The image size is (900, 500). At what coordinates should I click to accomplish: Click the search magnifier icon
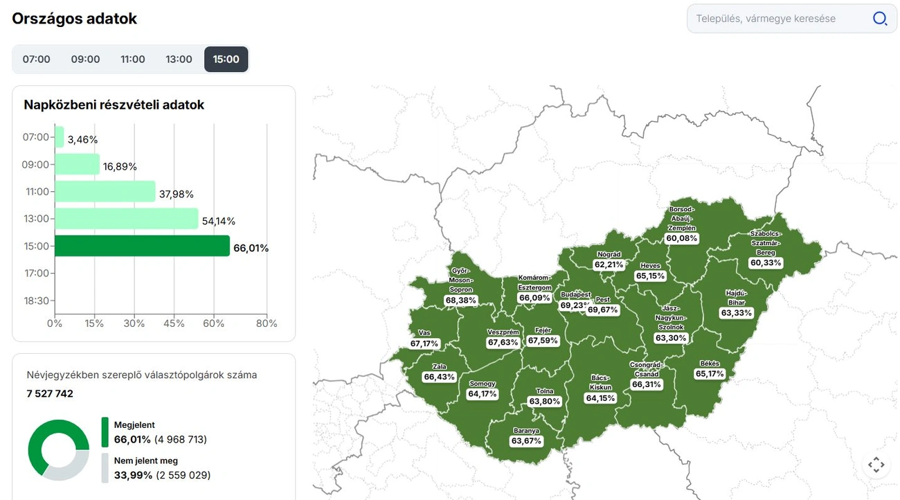tap(879, 19)
